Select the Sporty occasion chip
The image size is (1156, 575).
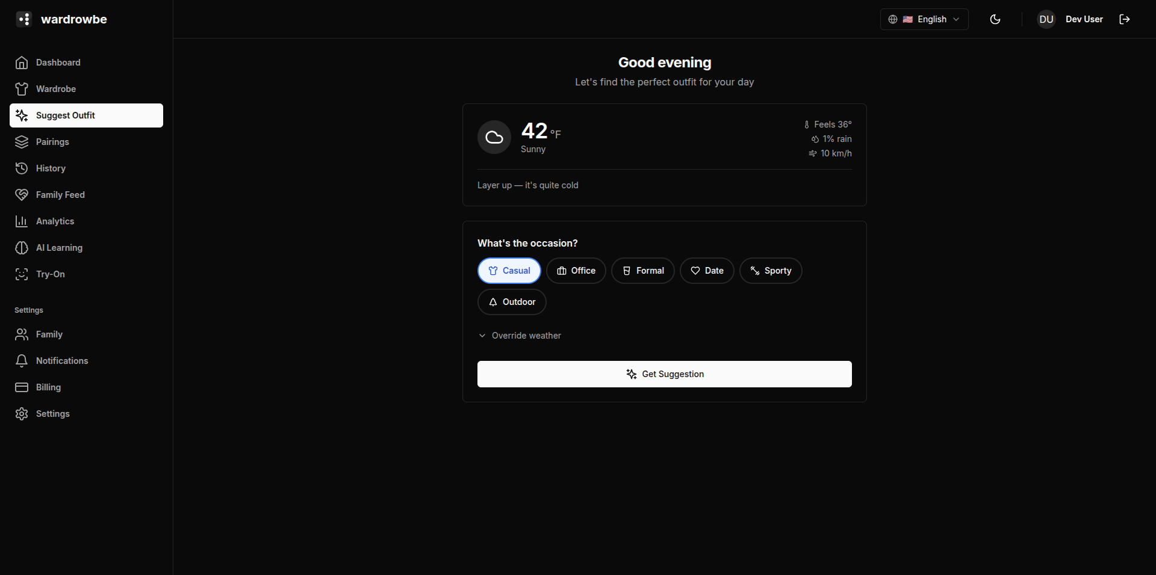[771, 271]
